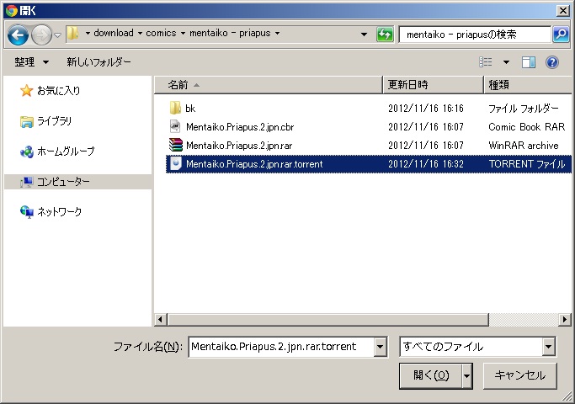Click the Back navigation arrow button

19,35
